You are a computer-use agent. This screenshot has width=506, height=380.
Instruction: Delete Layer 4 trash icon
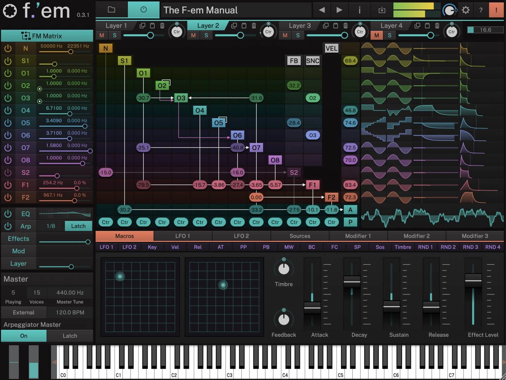pyautogui.click(x=437, y=26)
